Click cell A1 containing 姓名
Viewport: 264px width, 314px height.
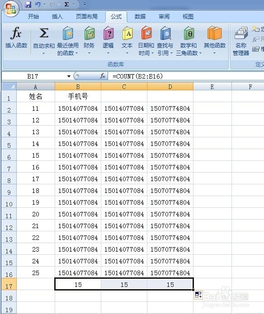(35, 96)
